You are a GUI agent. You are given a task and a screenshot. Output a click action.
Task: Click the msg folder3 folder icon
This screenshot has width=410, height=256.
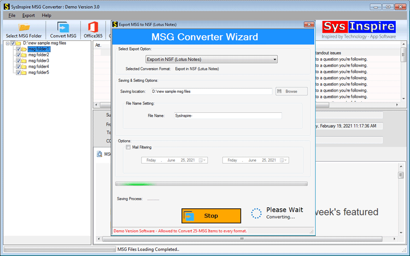pos(24,61)
